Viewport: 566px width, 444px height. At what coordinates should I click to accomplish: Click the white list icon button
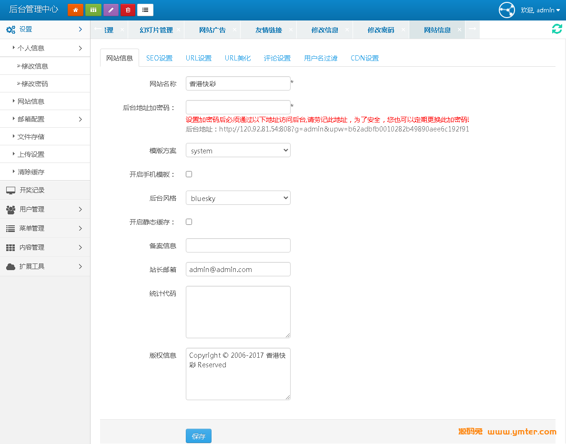coord(145,10)
